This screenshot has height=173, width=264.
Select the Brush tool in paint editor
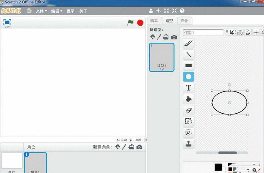coord(189,44)
